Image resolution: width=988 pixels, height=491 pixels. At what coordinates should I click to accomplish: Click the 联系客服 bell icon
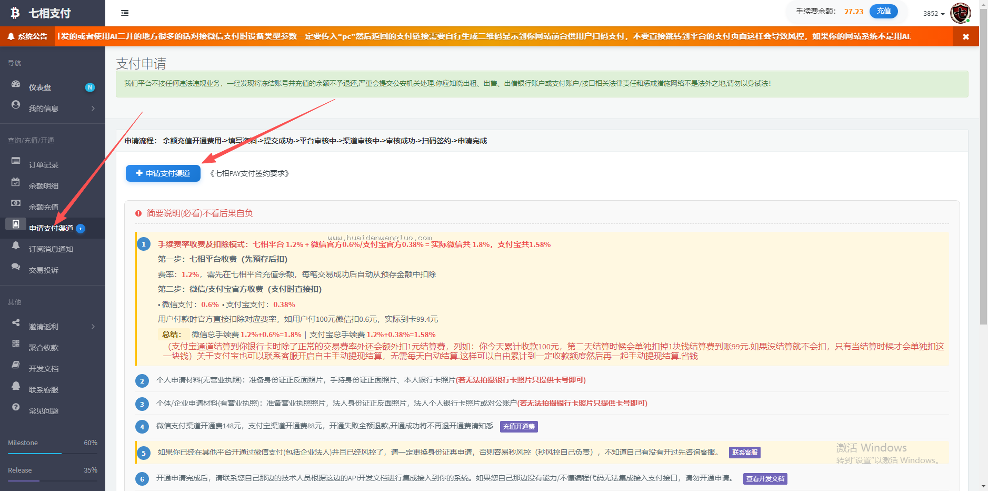coord(16,386)
